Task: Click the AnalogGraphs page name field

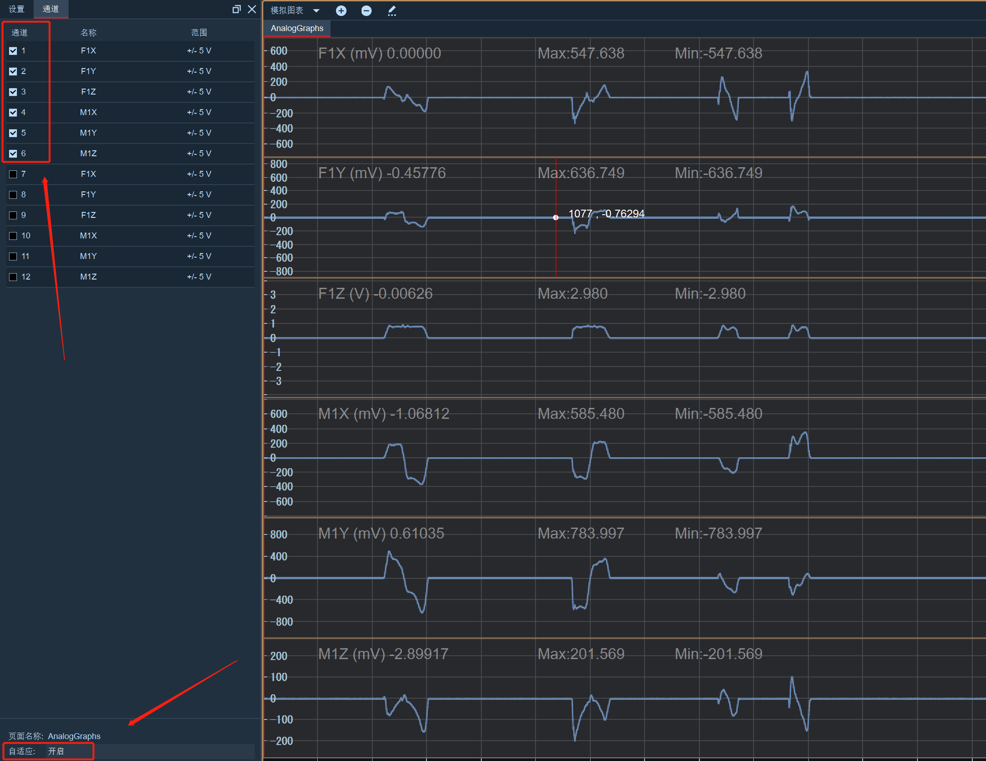Action: [x=74, y=736]
